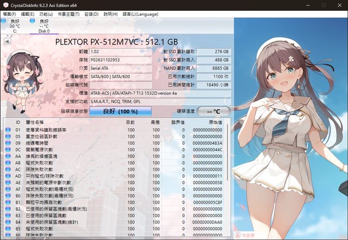Click the 屬性名稱 column header

[35, 122]
